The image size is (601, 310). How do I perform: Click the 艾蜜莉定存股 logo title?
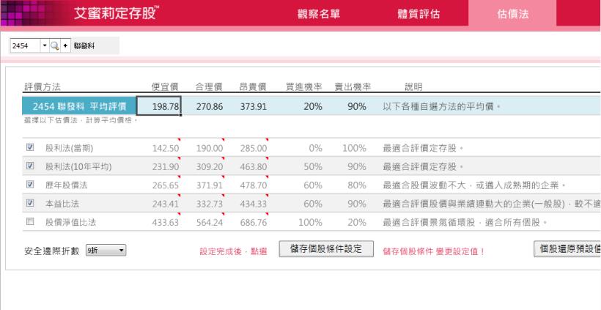(116, 12)
